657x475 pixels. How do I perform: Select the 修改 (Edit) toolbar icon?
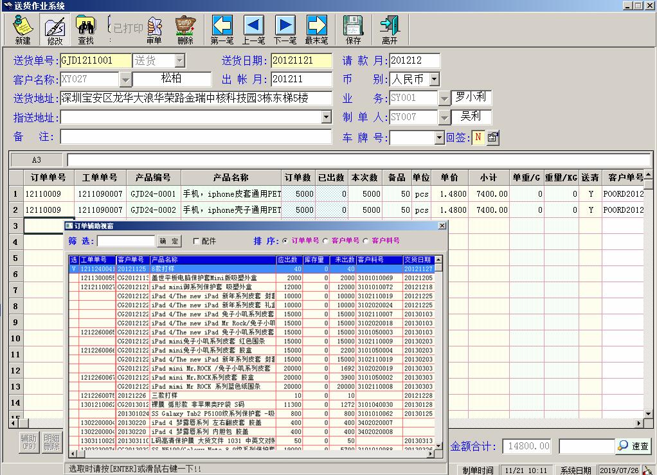[55, 30]
